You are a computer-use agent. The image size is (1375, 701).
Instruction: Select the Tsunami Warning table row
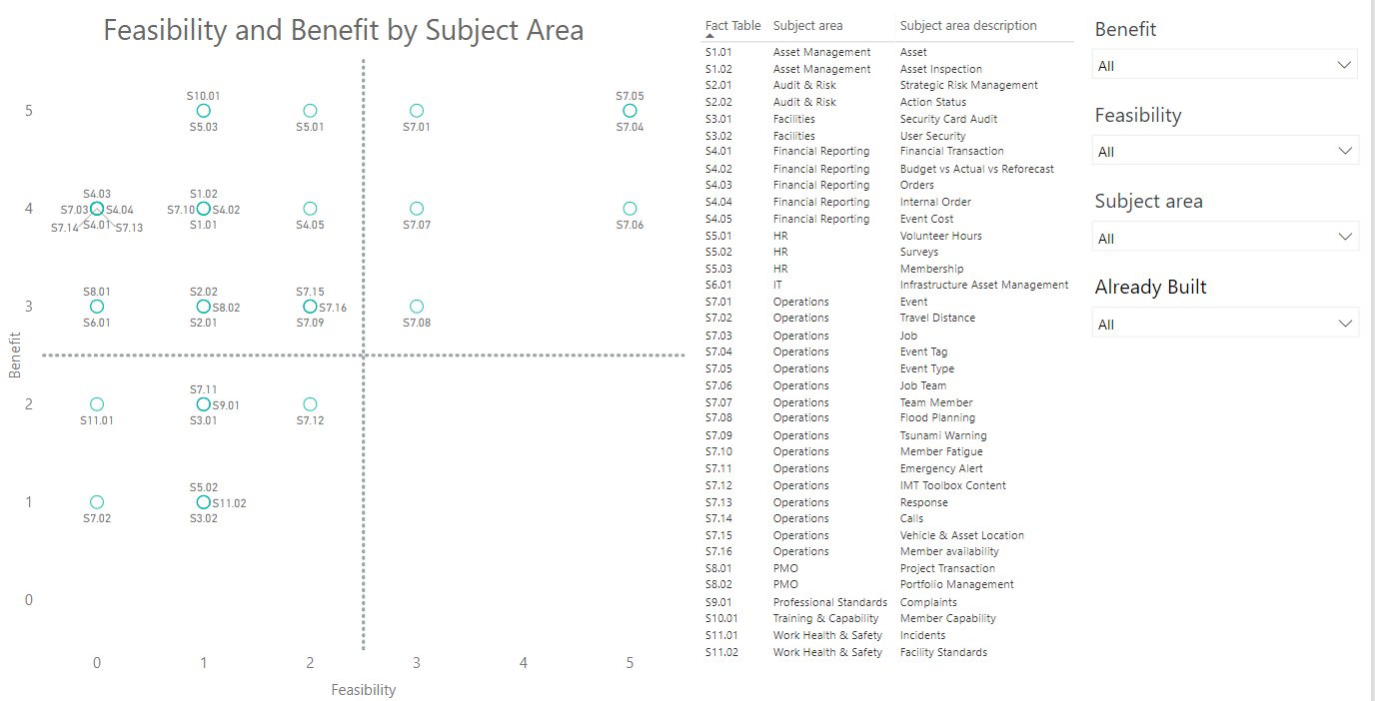coord(888,435)
